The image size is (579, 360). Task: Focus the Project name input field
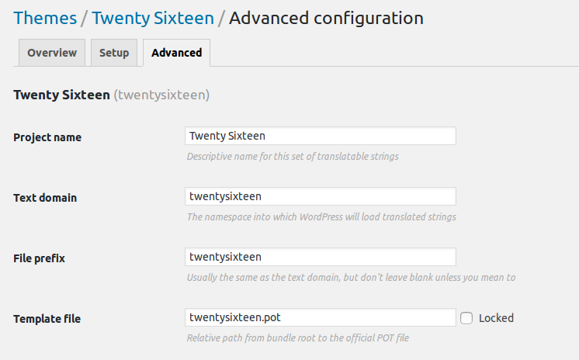(x=320, y=136)
